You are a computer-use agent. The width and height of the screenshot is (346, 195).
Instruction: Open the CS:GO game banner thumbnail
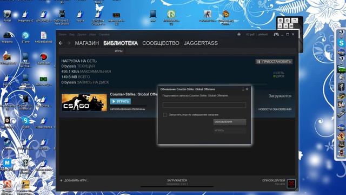tap(84, 102)
